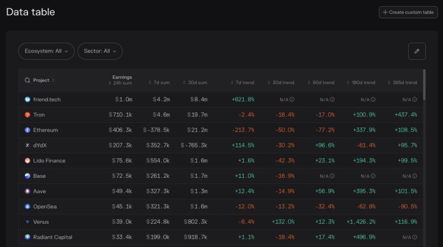Open the dYdX project link

(x=40, y=145)
